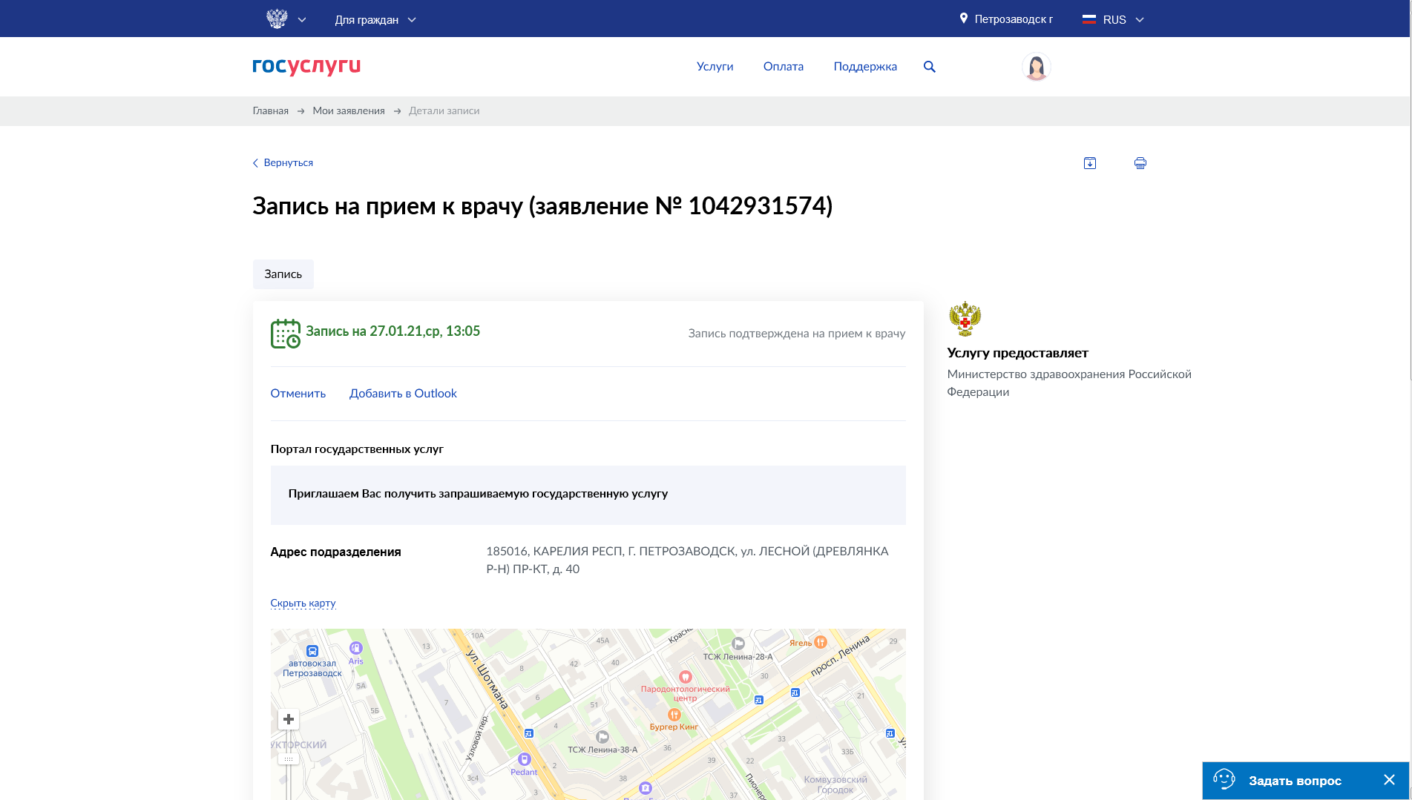Click the 'просп. Ленина' street label on map

click(x=840, y=655)
